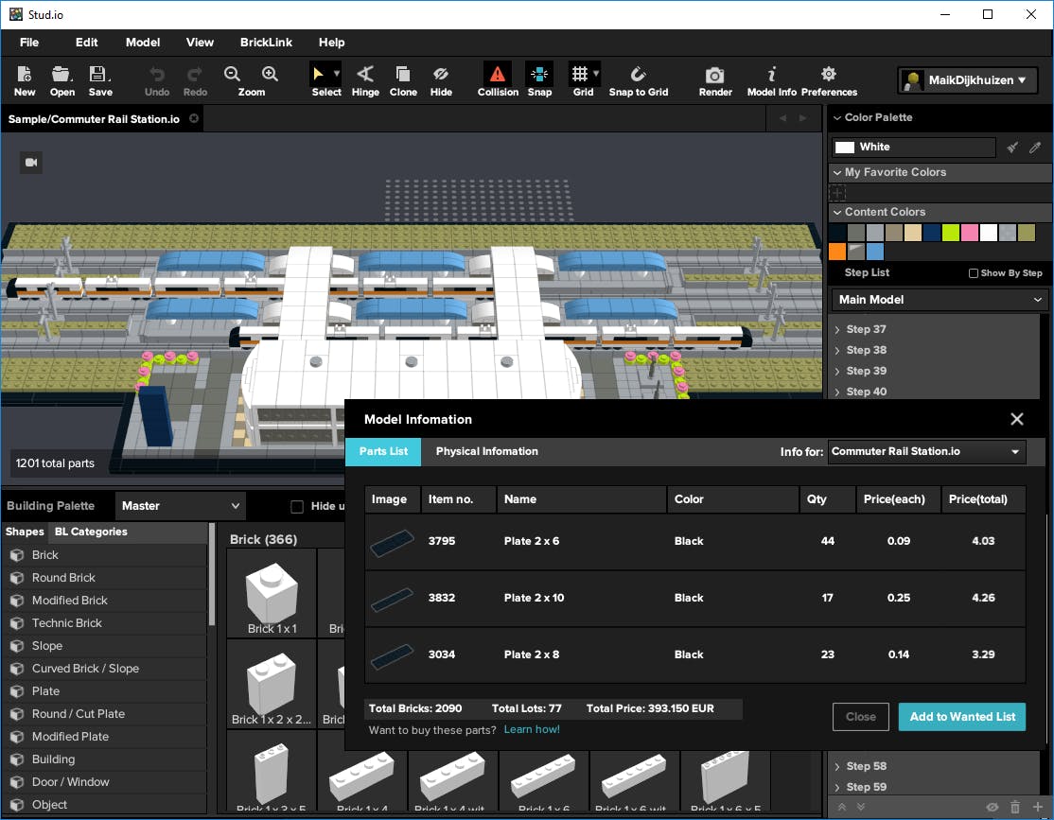
Task: Follow the Learn how! link
Action: click(x=532, y=729)
